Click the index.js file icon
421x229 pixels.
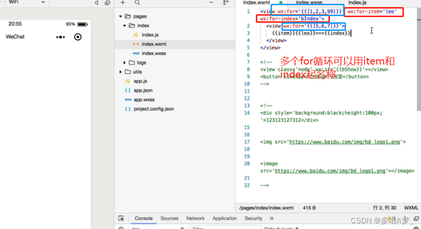click(x=135, y=35)
